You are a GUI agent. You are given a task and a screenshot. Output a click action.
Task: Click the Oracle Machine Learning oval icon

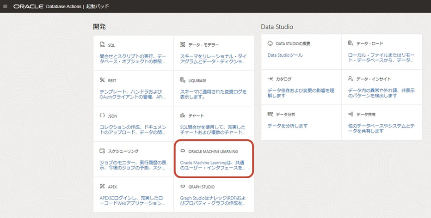183,151
